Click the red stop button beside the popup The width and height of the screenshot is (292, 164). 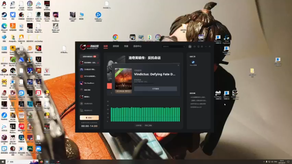(109, 86)
